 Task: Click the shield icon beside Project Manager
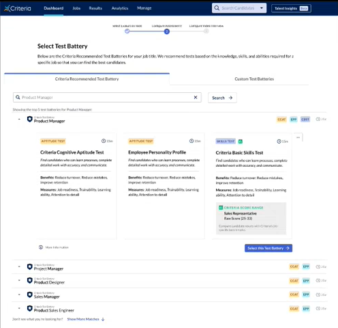[29, 266]
